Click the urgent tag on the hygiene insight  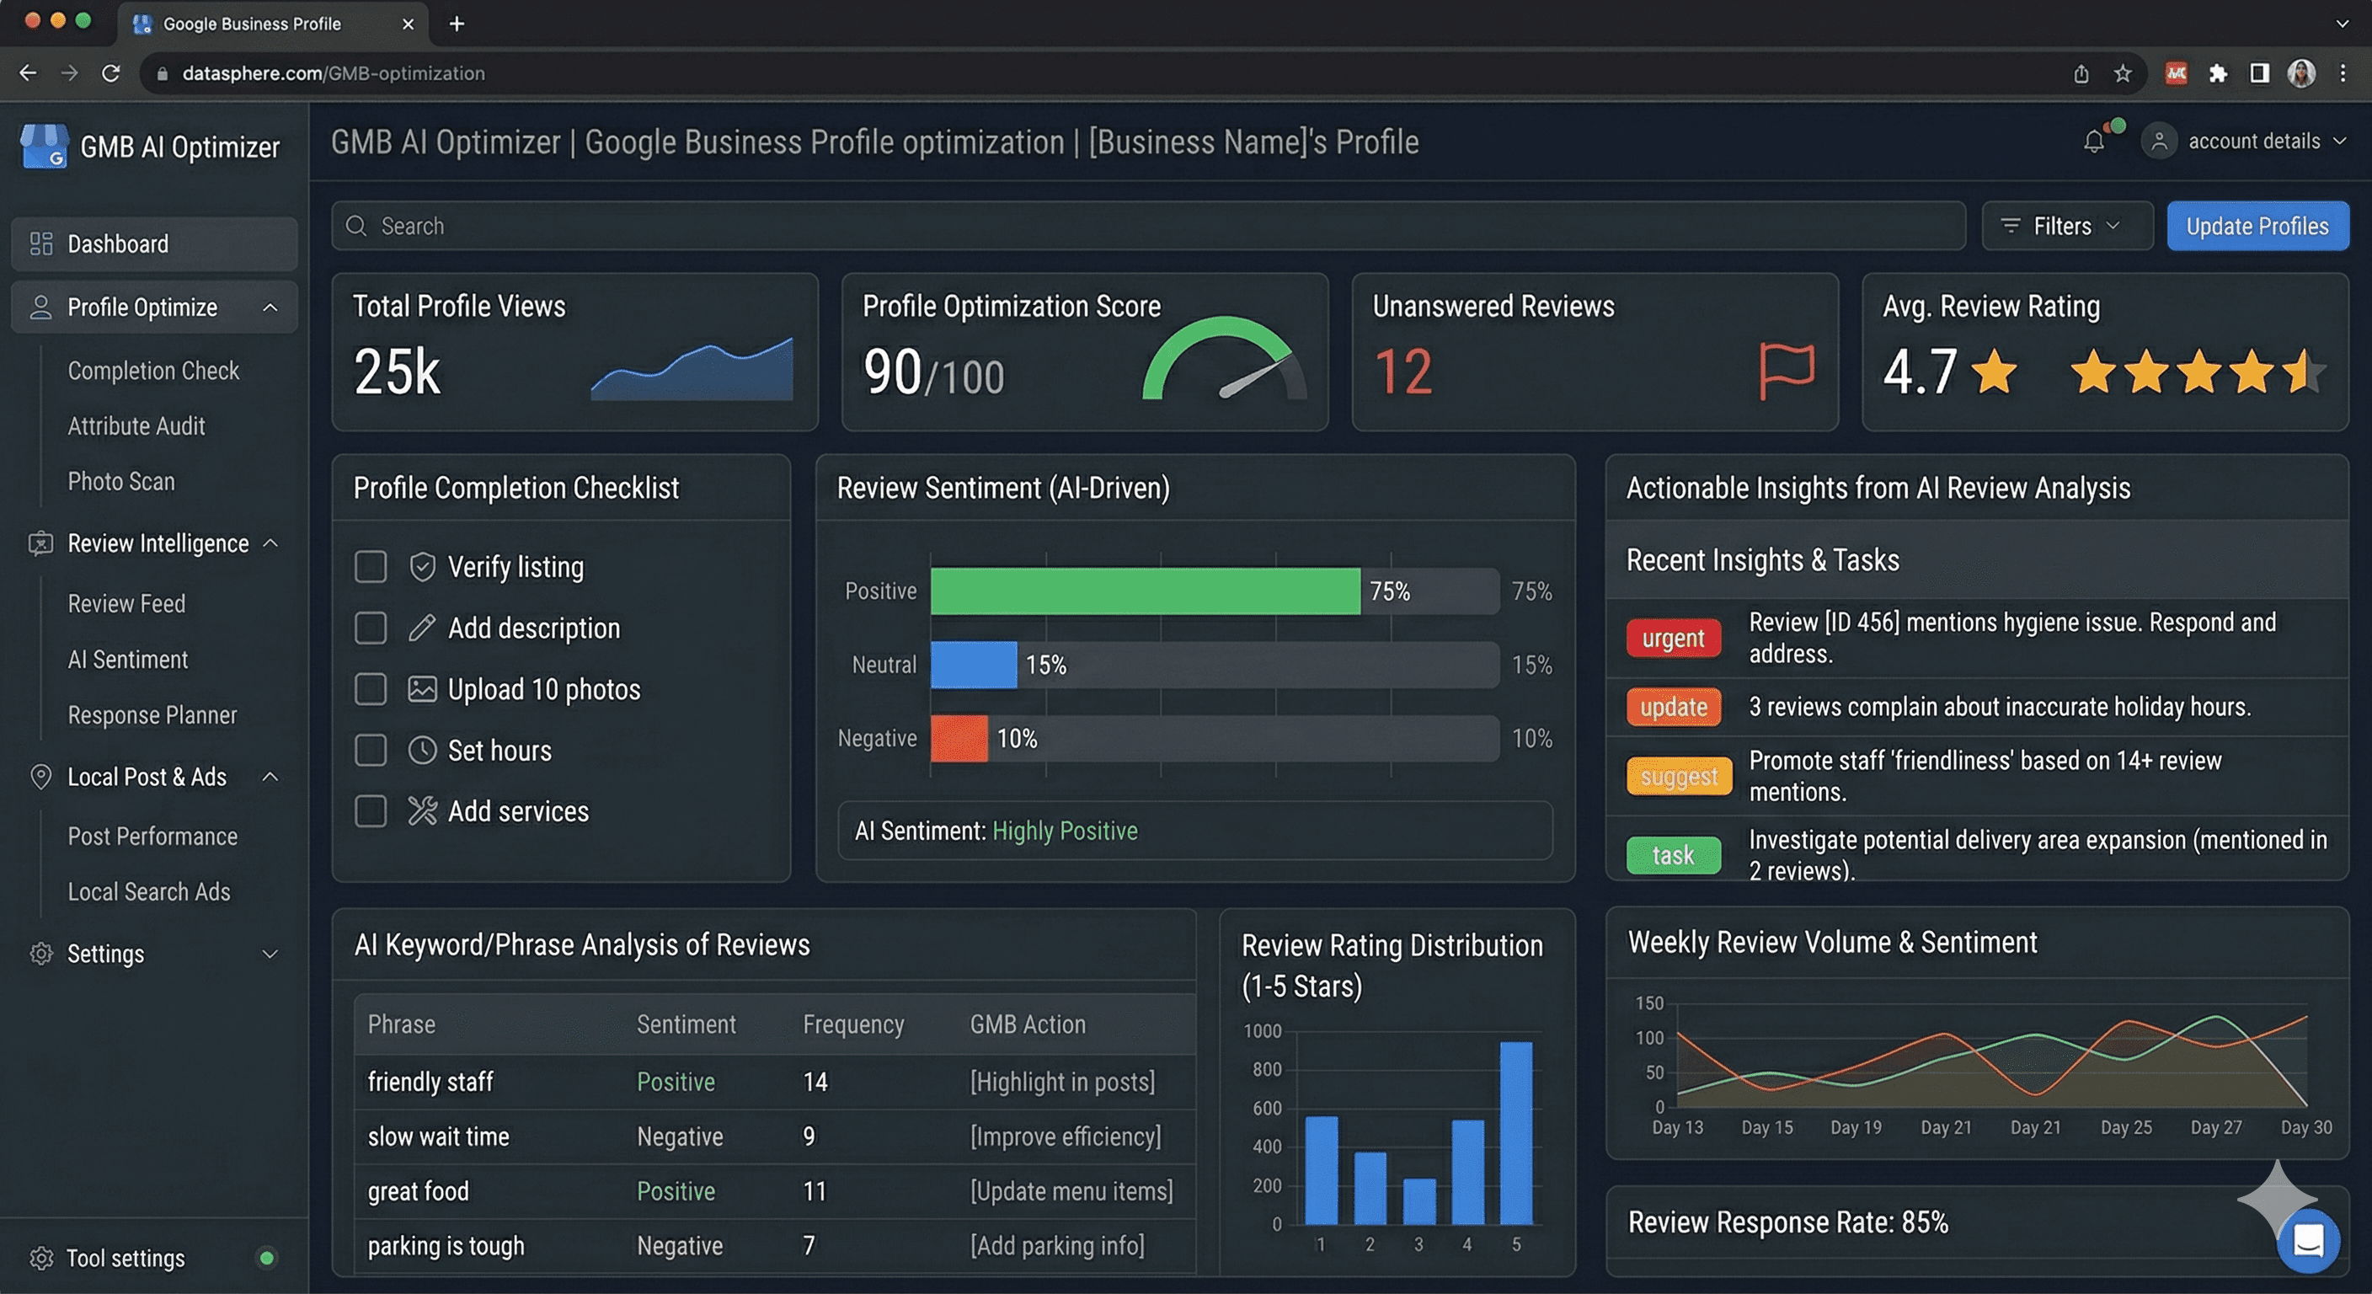coord(1672,639)
